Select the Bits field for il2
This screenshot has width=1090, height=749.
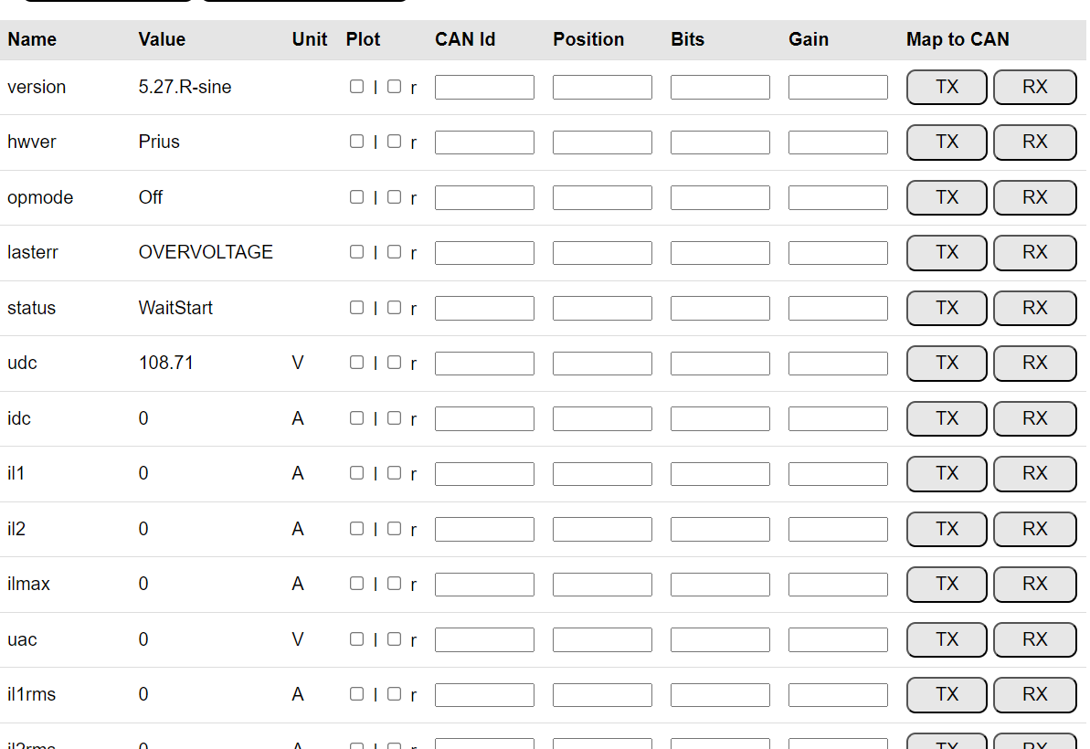tap(720, 529)
